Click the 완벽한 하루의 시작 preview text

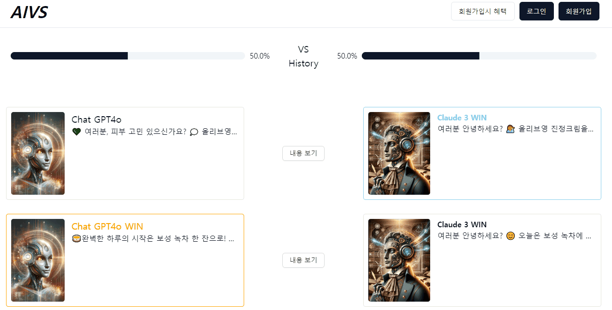coord(153,239)
